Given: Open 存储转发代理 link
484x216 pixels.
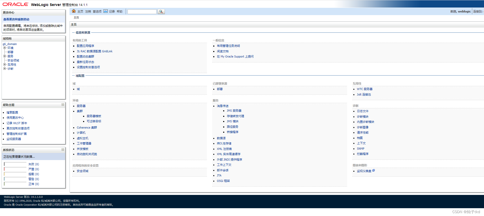Looking at the screenshot, I should 235,116.
